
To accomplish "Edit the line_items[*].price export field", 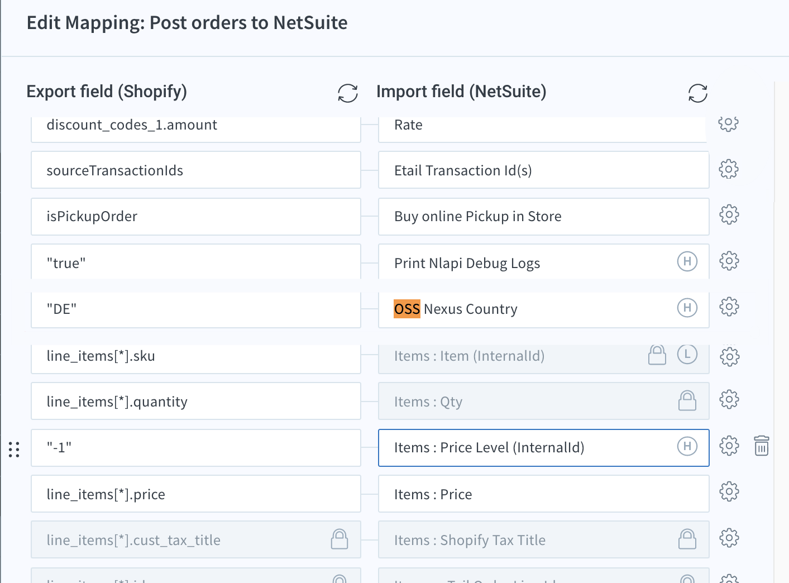I will pyautogui.click(x=196, y=494).
